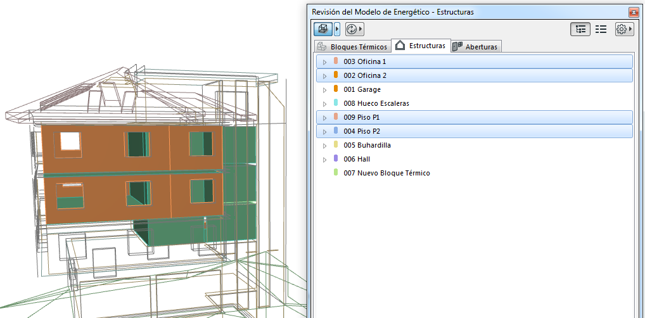Click the yellow swatch of 005 Buhardilla
The height and width of the screenshot is (318, 645).
pos(336,144)
